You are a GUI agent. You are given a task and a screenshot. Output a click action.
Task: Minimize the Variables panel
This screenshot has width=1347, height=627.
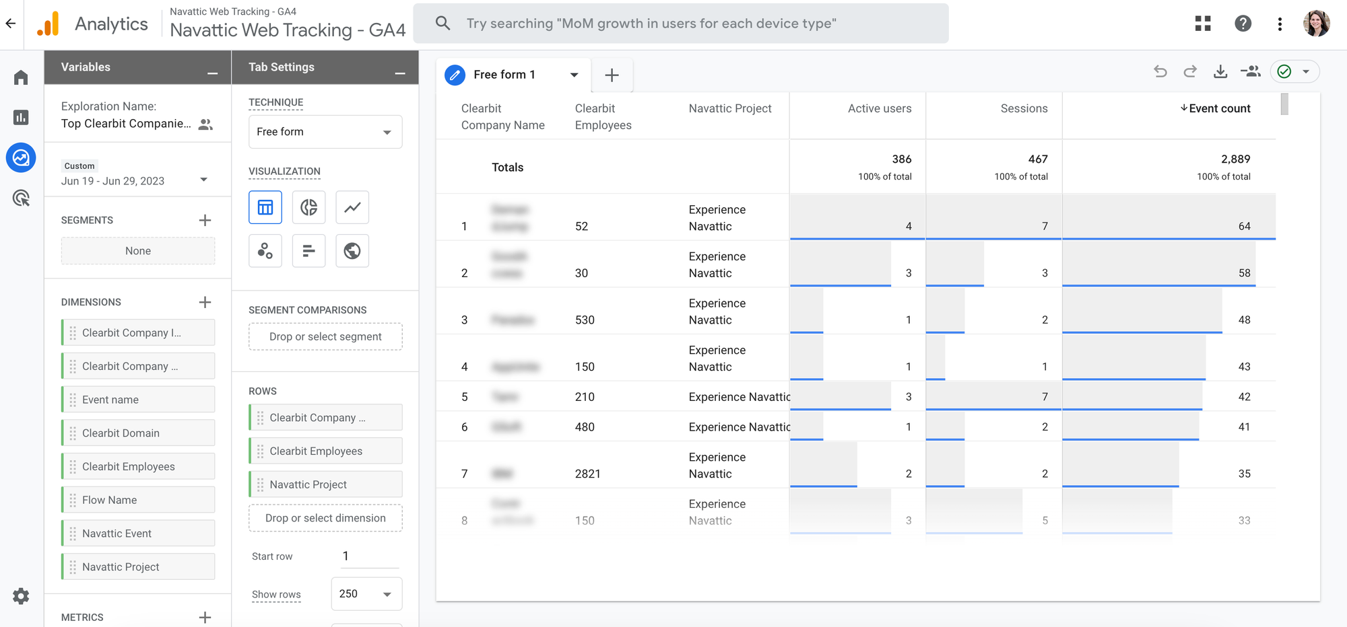click(x=213, y=73)
